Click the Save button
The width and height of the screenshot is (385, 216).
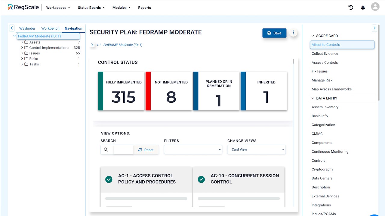[274, 33]
